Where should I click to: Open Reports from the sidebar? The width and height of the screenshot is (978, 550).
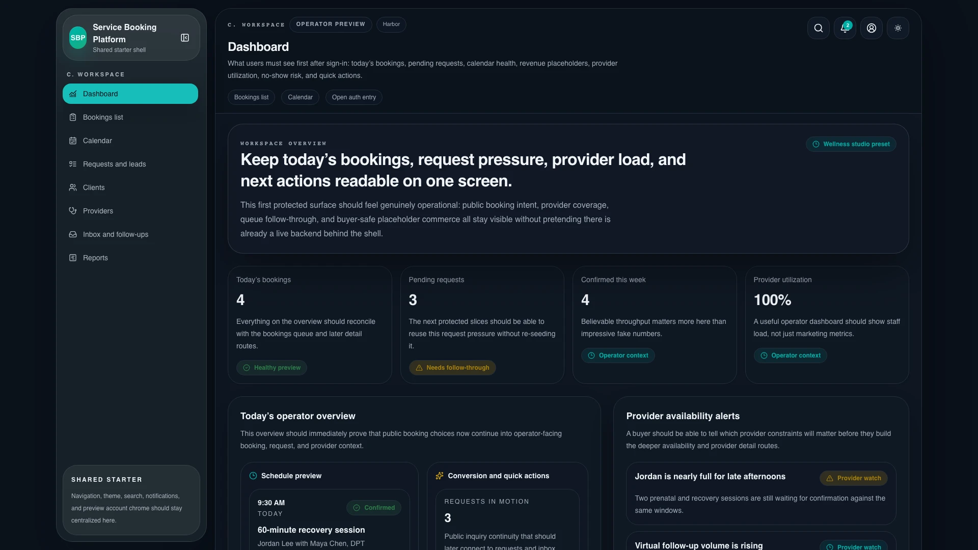pyautogui.click(x=130, y=258)
